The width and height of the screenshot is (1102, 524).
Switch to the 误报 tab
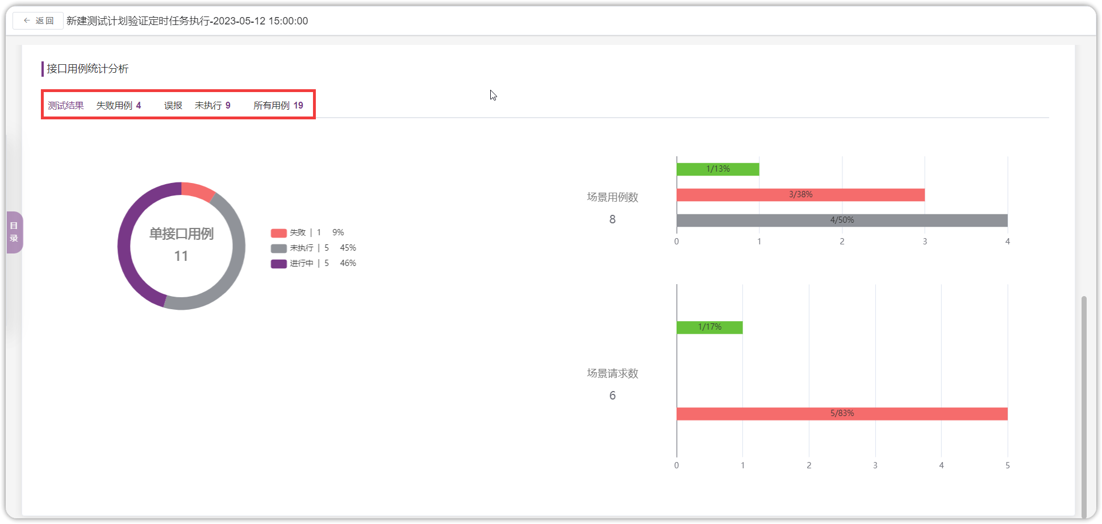coord(173,105)
